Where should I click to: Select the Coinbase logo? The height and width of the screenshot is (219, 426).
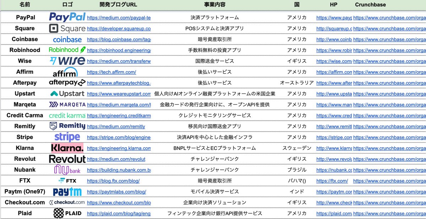[x=67, y=39]
